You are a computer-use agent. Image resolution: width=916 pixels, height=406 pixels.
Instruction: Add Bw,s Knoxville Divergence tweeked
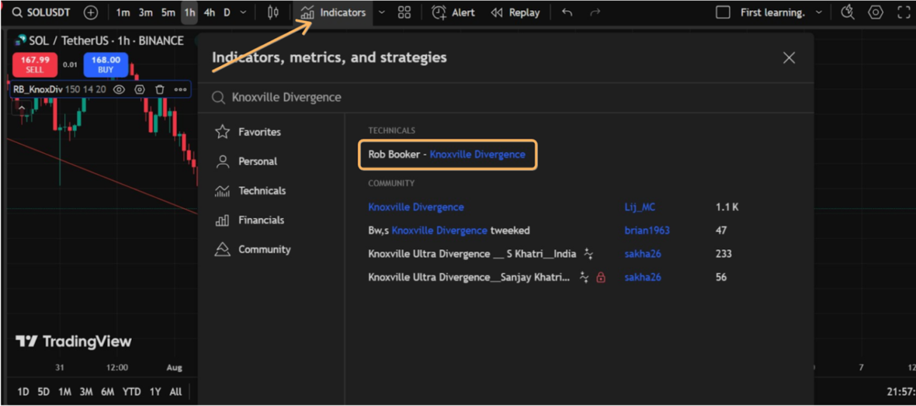pyautogui.click(x=448, y=230)
